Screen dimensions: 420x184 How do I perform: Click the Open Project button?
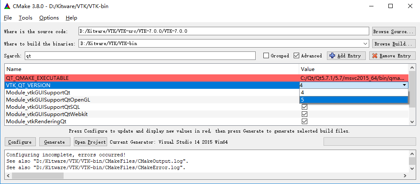click(90, 142)
